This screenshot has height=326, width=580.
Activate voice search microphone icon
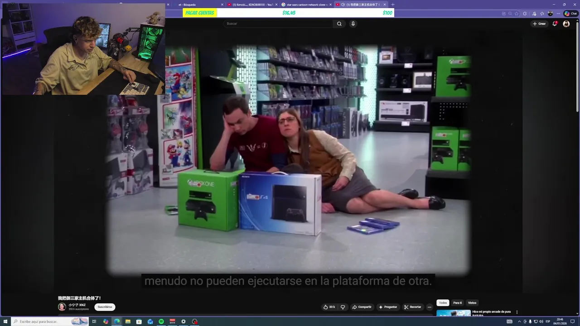click(353, 24)
